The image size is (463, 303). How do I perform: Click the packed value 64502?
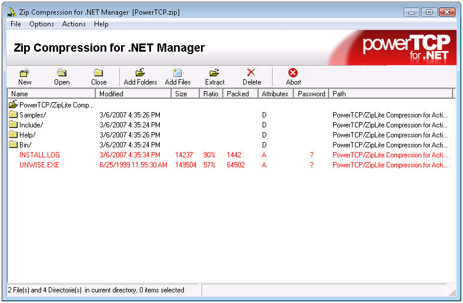pyautogui.click(x=236, y=165)
